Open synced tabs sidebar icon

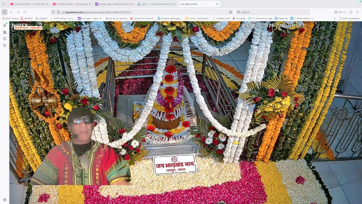5,32
